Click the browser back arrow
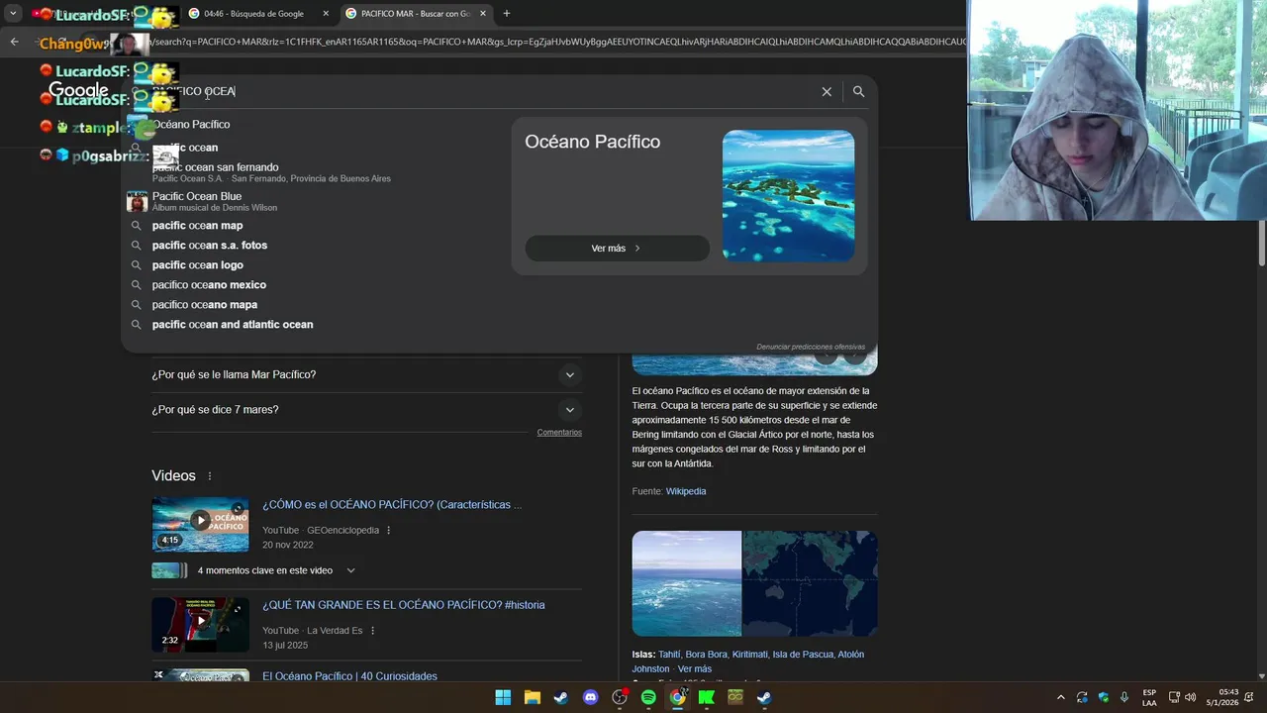The image size is (1267, 713). (x=14, y=42)
